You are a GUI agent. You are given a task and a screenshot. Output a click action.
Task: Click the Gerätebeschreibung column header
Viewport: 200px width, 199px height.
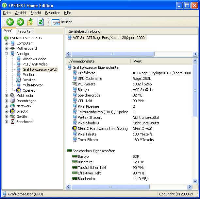coord(131,31)
